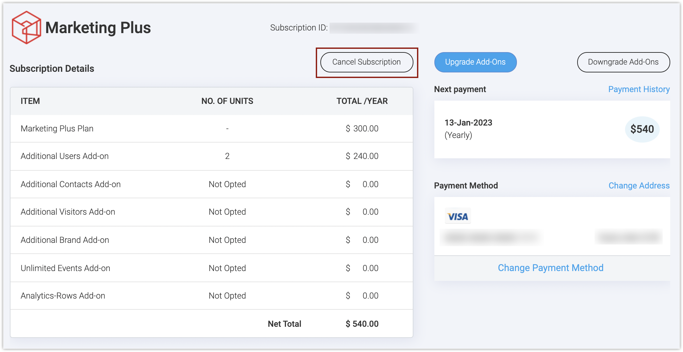Click Analytics-Rows Add-on item
Screen dimensions: 683x352
[63, 296]
